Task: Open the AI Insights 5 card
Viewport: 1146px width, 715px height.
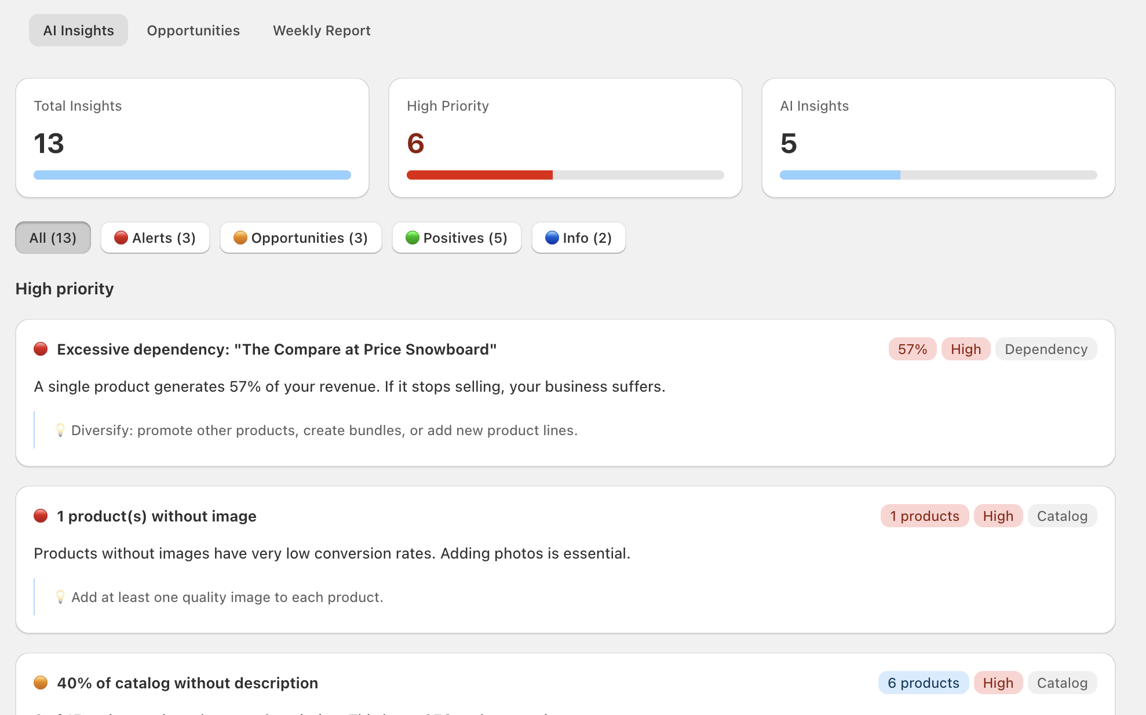Action: pyautogui.click(x=939, y=138)
